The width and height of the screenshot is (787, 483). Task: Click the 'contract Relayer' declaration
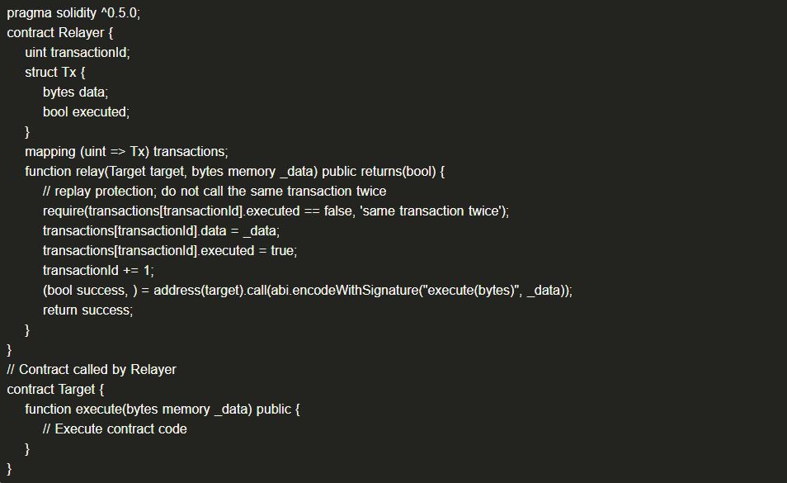click(x=59, y=33)
